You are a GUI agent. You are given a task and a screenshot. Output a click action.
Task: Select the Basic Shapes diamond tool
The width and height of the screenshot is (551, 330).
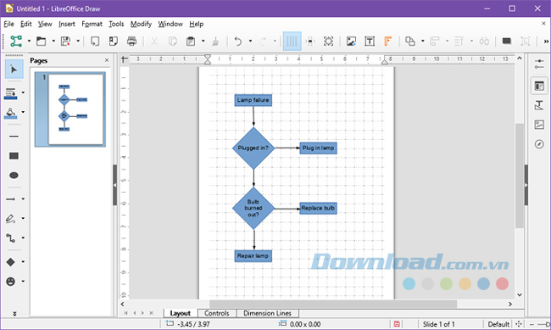pos(10,262)
